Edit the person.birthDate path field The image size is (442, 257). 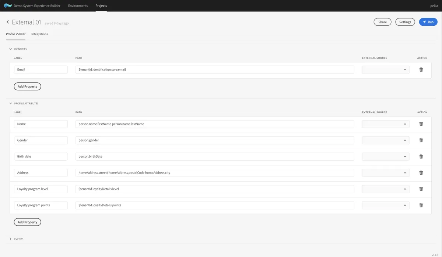point(215,156)
